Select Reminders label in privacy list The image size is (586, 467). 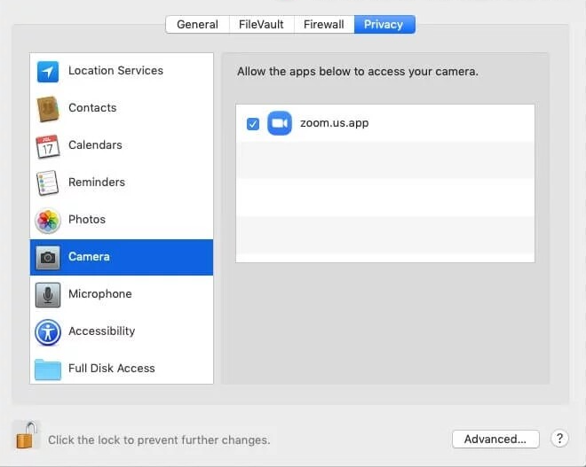pos(97,182)
